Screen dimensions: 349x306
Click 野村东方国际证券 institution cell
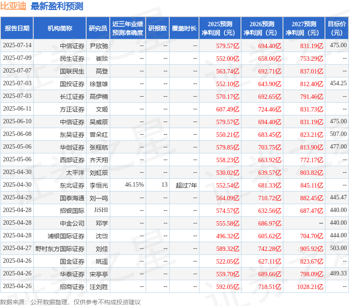point(60,249)
